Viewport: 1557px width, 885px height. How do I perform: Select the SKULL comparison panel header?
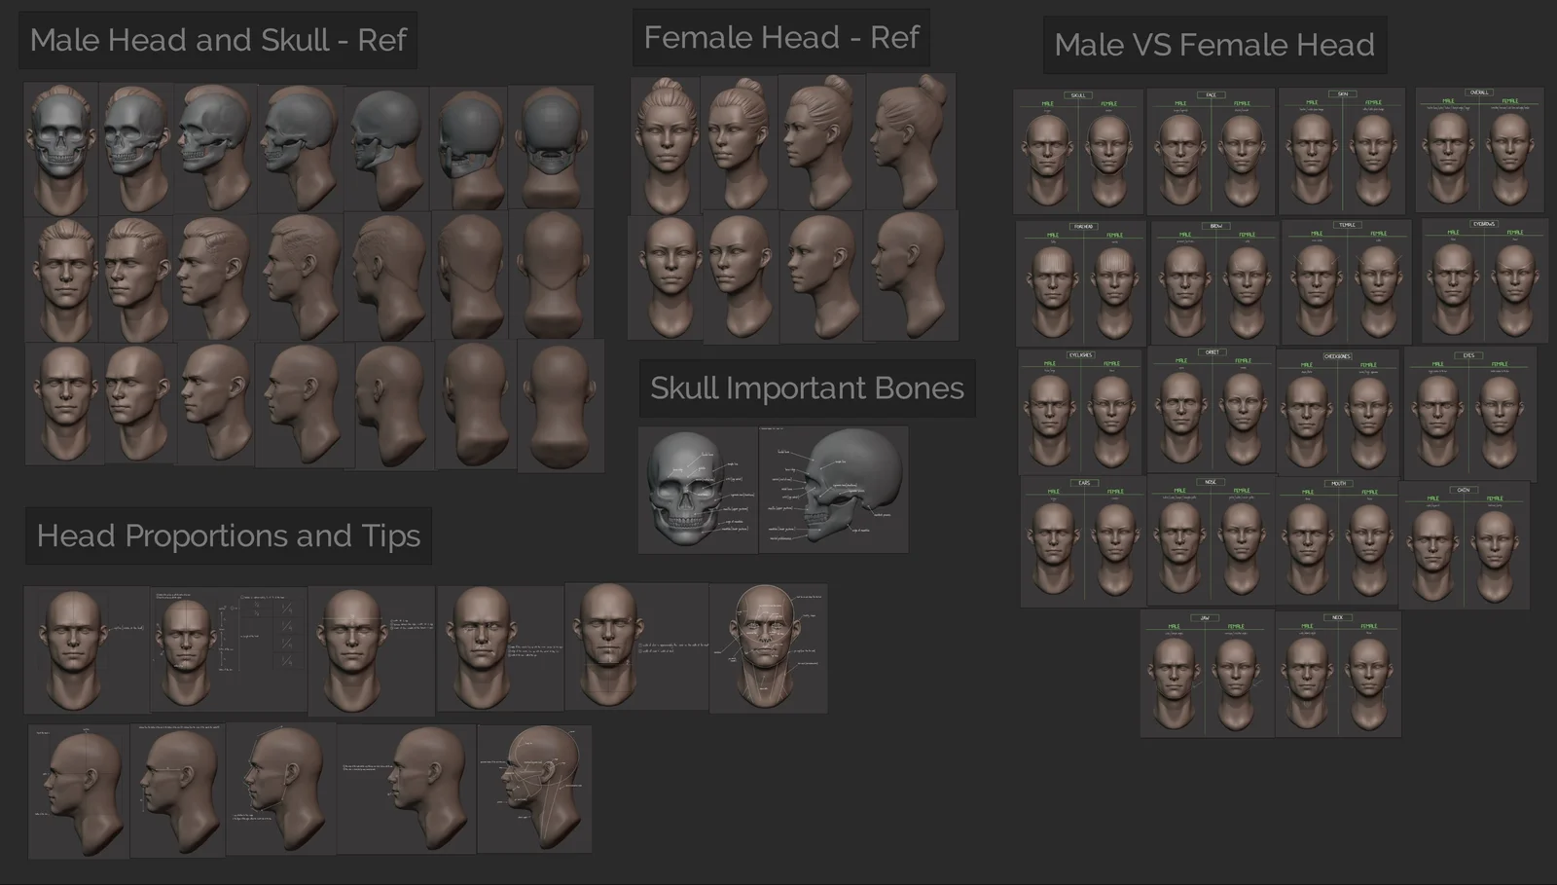[x=1080, y=96]
